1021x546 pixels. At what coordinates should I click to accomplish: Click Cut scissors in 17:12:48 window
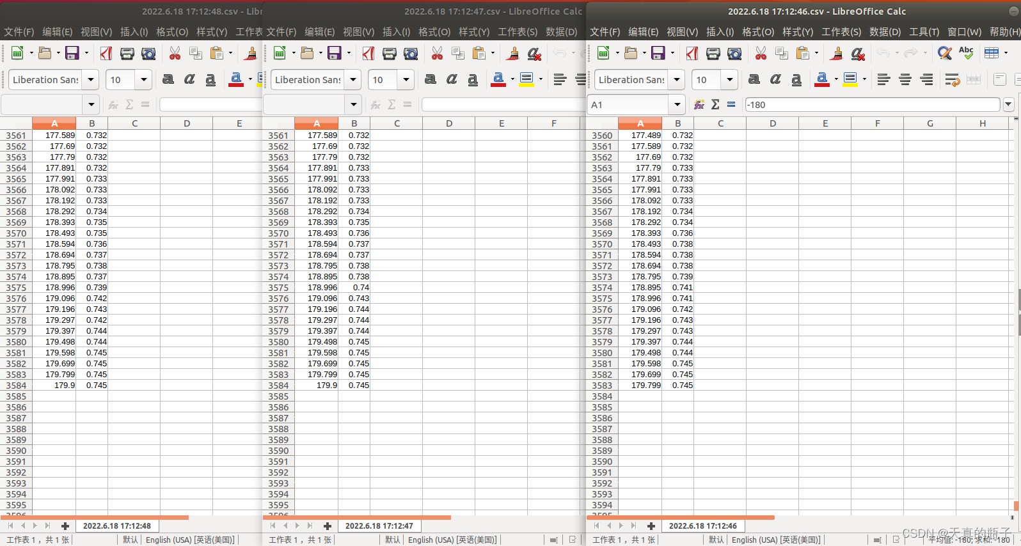coord(175,53)
